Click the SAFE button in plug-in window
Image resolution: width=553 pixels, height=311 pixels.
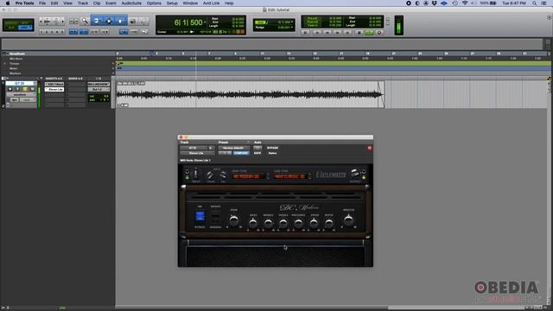(x=257, y=153)
